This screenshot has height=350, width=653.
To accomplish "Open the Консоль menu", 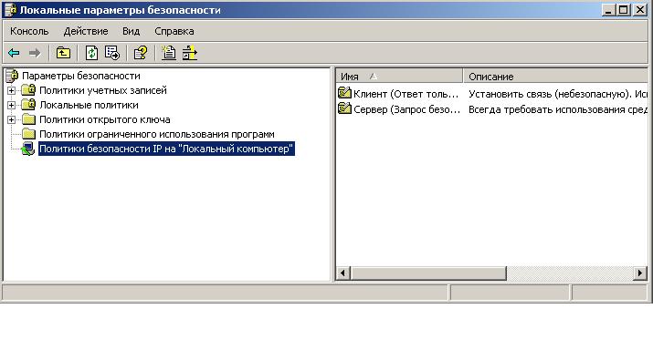I will (29, 31).
